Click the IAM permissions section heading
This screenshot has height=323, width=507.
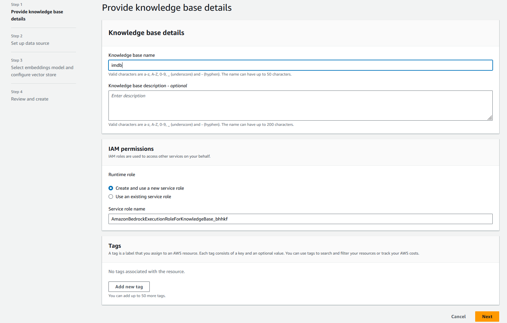[131, 149]
